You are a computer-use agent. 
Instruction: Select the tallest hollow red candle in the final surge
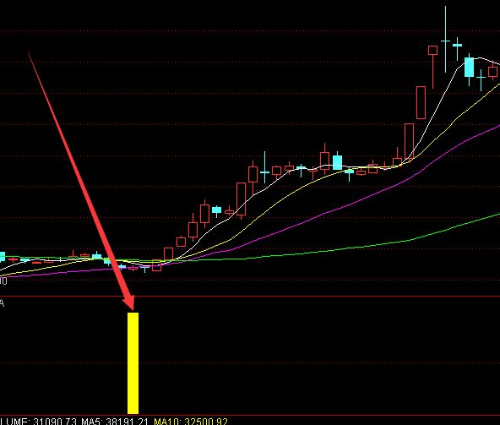pyautogui.click(x=421, y=102)
